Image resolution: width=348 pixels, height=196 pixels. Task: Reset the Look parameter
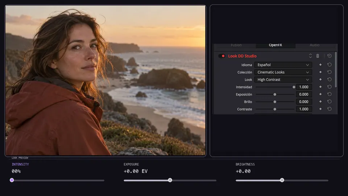pyautogui.click(x=330, y=79)
